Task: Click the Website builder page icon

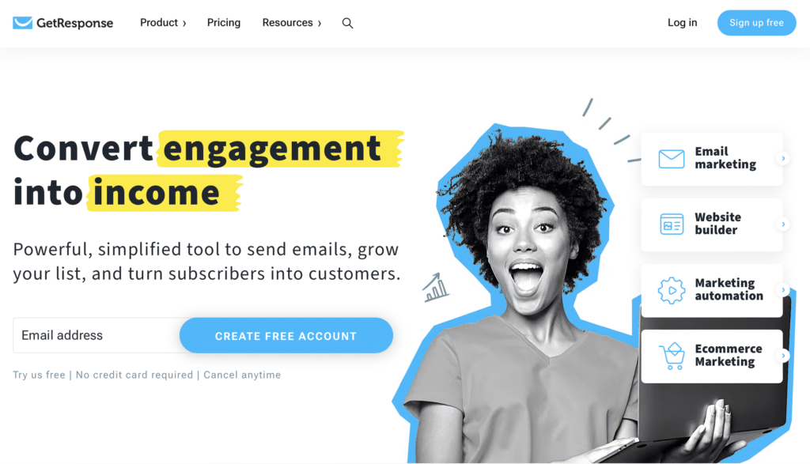Action: click(x=672, y=224)
